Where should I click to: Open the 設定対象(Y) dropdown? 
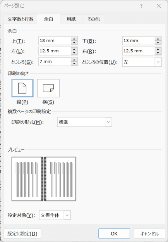[x=55, y=215]
